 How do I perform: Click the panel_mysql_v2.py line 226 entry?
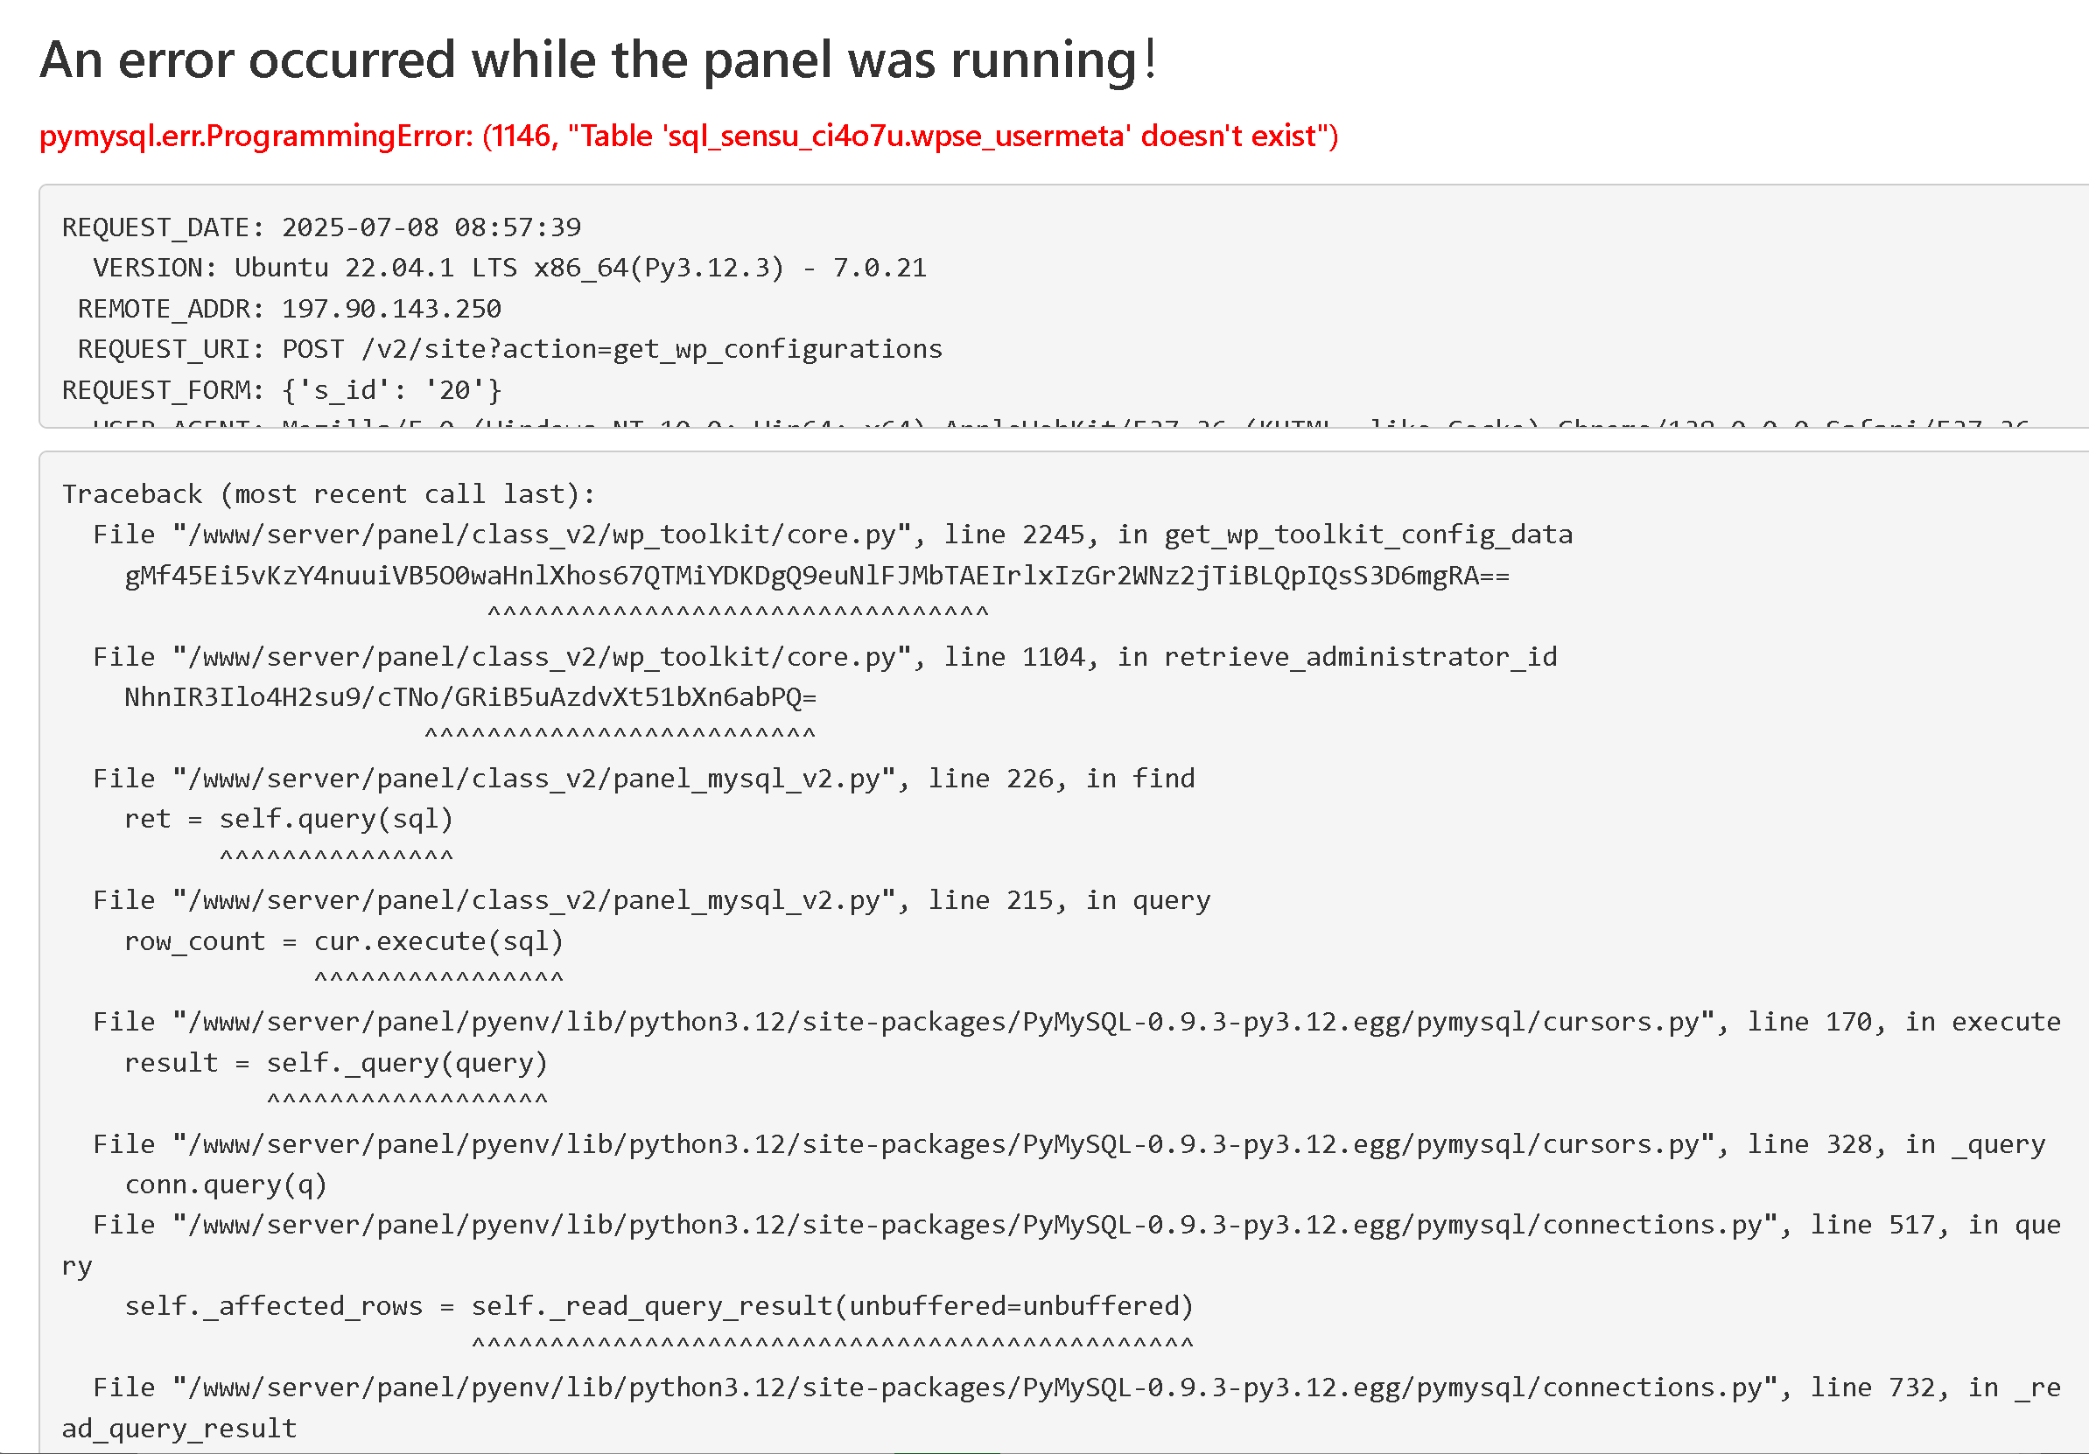click(x=643, y=779)
